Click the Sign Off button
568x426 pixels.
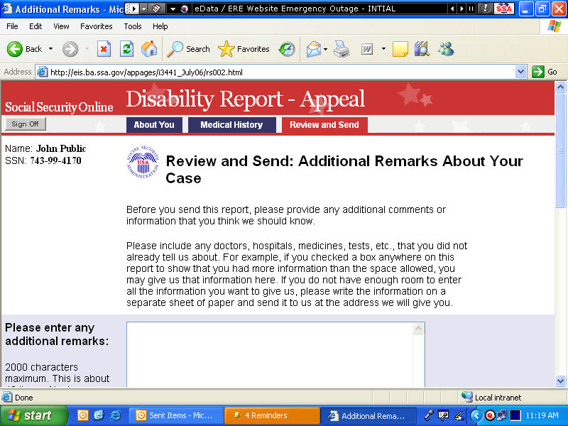(25, 124)
